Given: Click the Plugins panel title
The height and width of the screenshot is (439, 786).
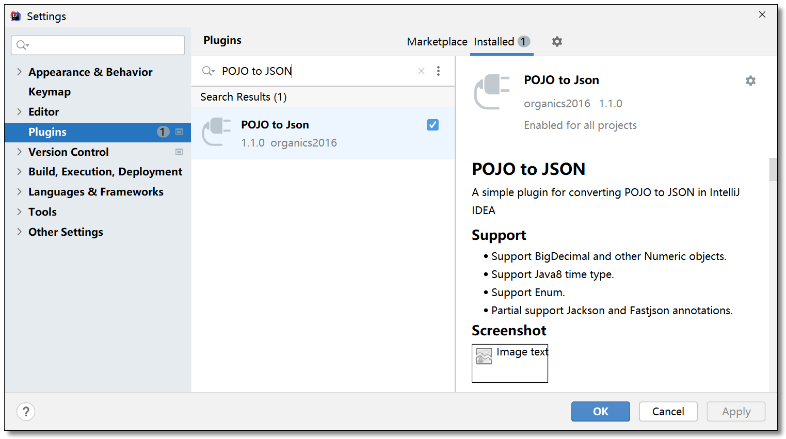Looking at the screenshot, I should (222, 40).
